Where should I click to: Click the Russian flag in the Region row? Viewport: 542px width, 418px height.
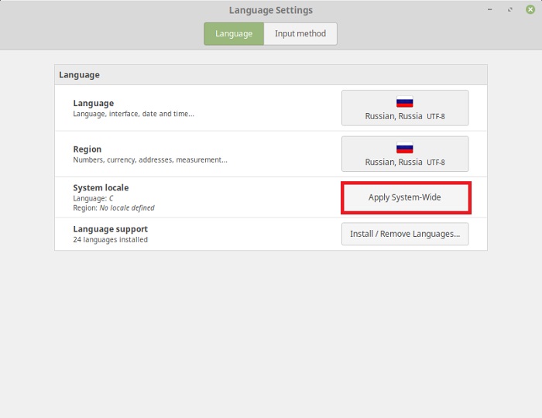pyautogui.click(x=405, y=148)
